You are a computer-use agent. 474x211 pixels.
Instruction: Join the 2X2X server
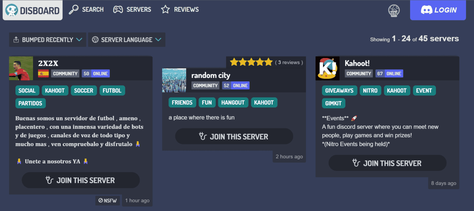click(x=81, y=180)
